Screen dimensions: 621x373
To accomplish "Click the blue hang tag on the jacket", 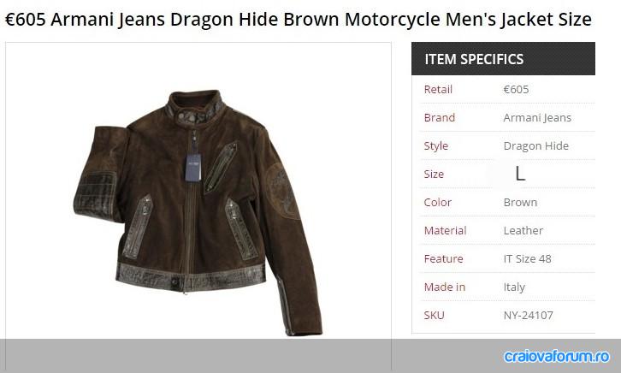I will pyautogui.click(x=193, y=168).
